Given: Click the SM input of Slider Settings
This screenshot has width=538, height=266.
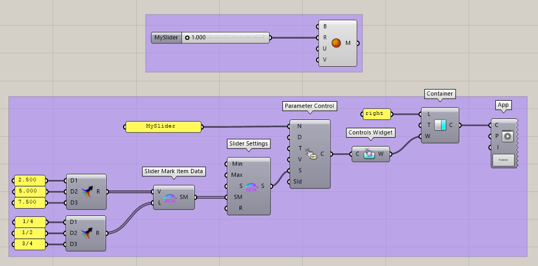Looking at the screenshot, I should (237, 197).
